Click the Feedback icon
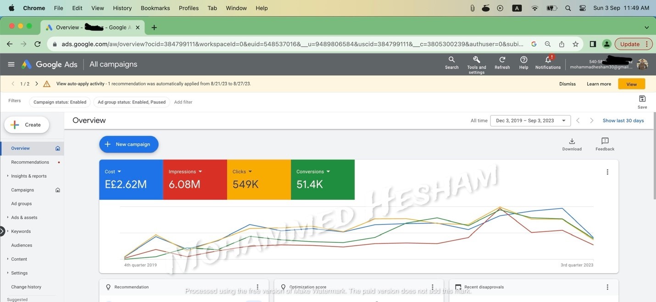The width and height of the screenshot is (656, 302). pyautogui.click(x=605, y=142)
